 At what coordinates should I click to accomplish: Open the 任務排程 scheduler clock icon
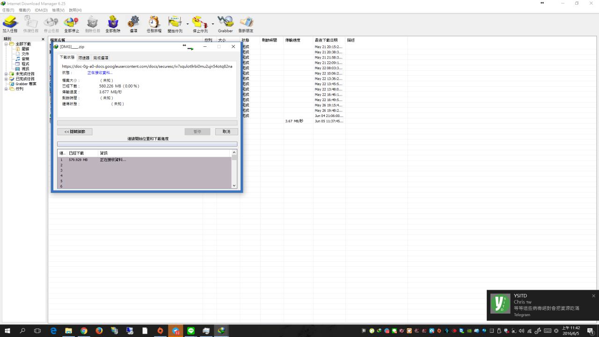[x=154, y=23]
